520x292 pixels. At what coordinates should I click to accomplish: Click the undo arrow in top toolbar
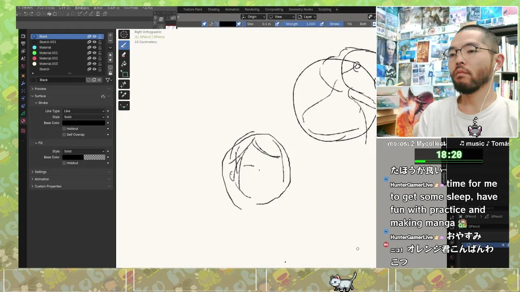click(26, 13)
